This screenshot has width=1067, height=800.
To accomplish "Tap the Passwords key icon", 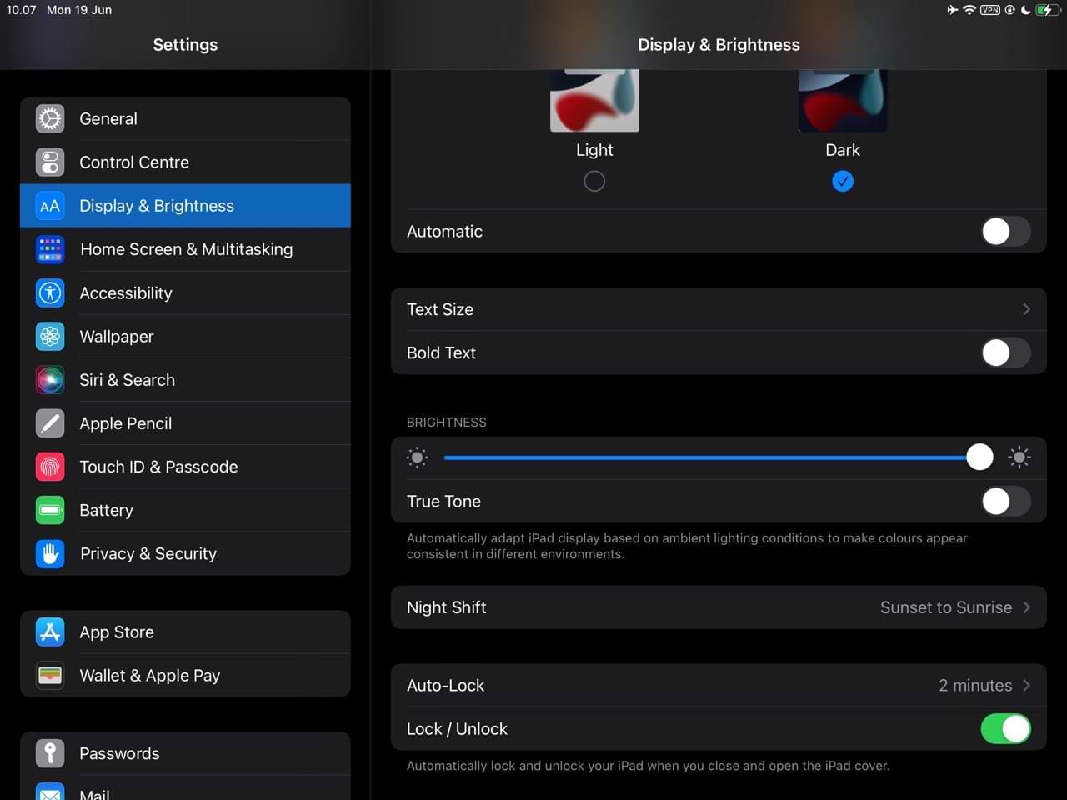I will [49, 753].
